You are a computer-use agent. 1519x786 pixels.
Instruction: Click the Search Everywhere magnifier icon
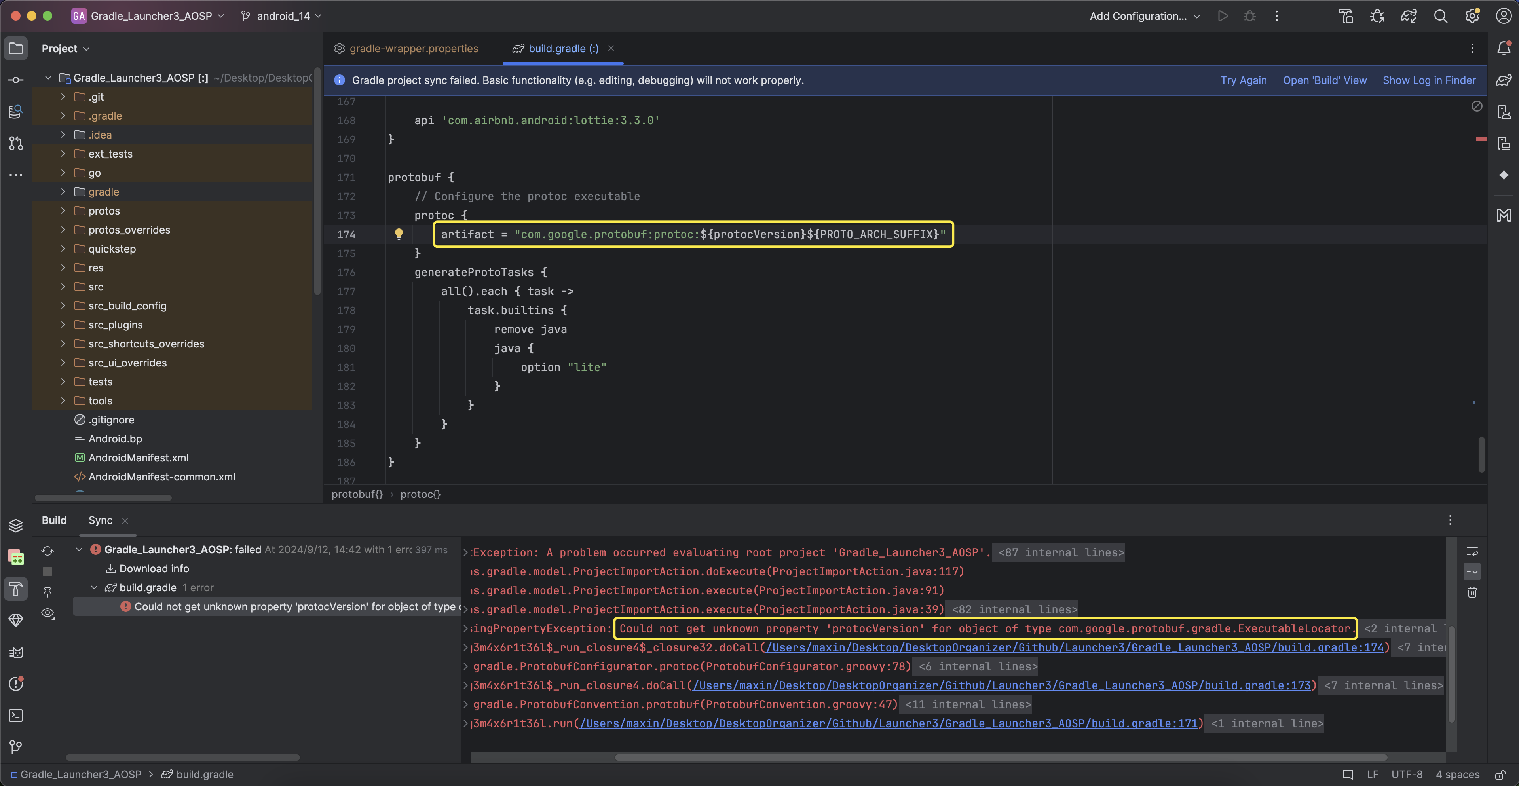pos(1441,16)
